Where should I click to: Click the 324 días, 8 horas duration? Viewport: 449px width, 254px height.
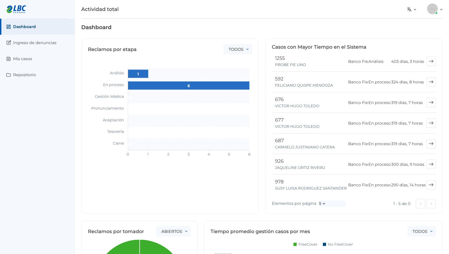click(408, 82)
